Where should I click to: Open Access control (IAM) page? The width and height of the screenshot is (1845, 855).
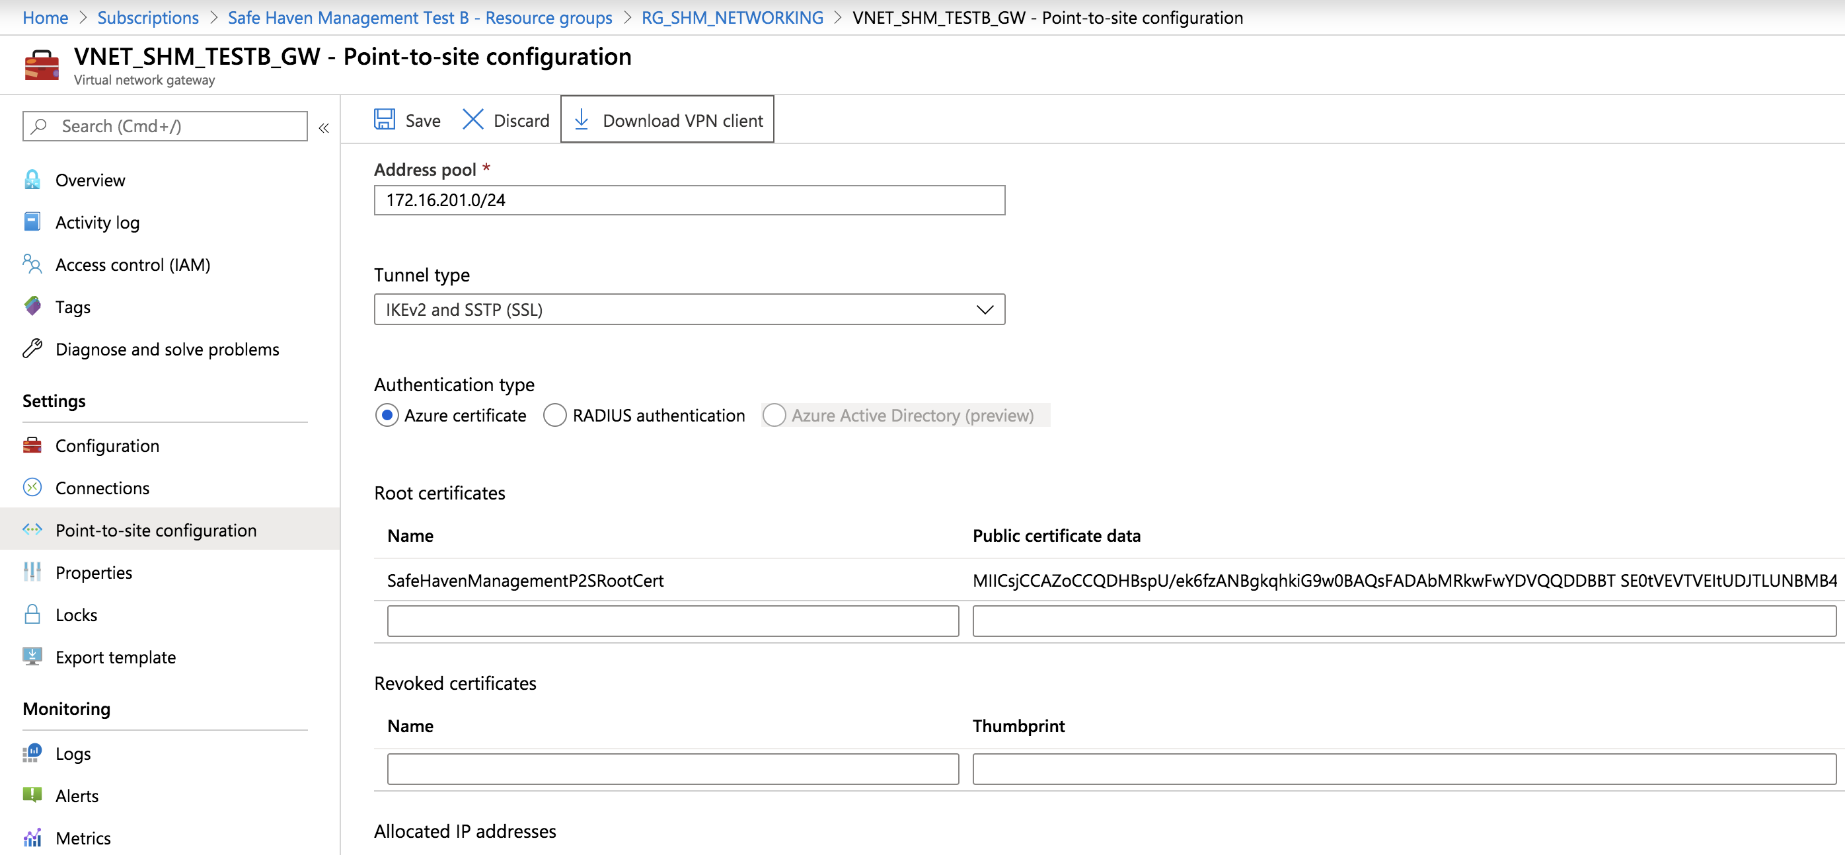click(x=133, y=265)
